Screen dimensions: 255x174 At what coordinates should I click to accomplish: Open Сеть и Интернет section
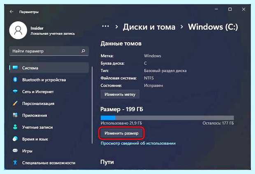[49, 92]
